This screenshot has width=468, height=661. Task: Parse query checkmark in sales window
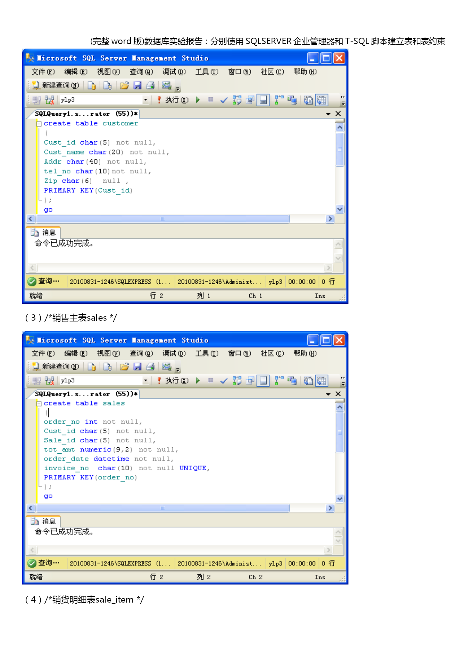point(224,381)
